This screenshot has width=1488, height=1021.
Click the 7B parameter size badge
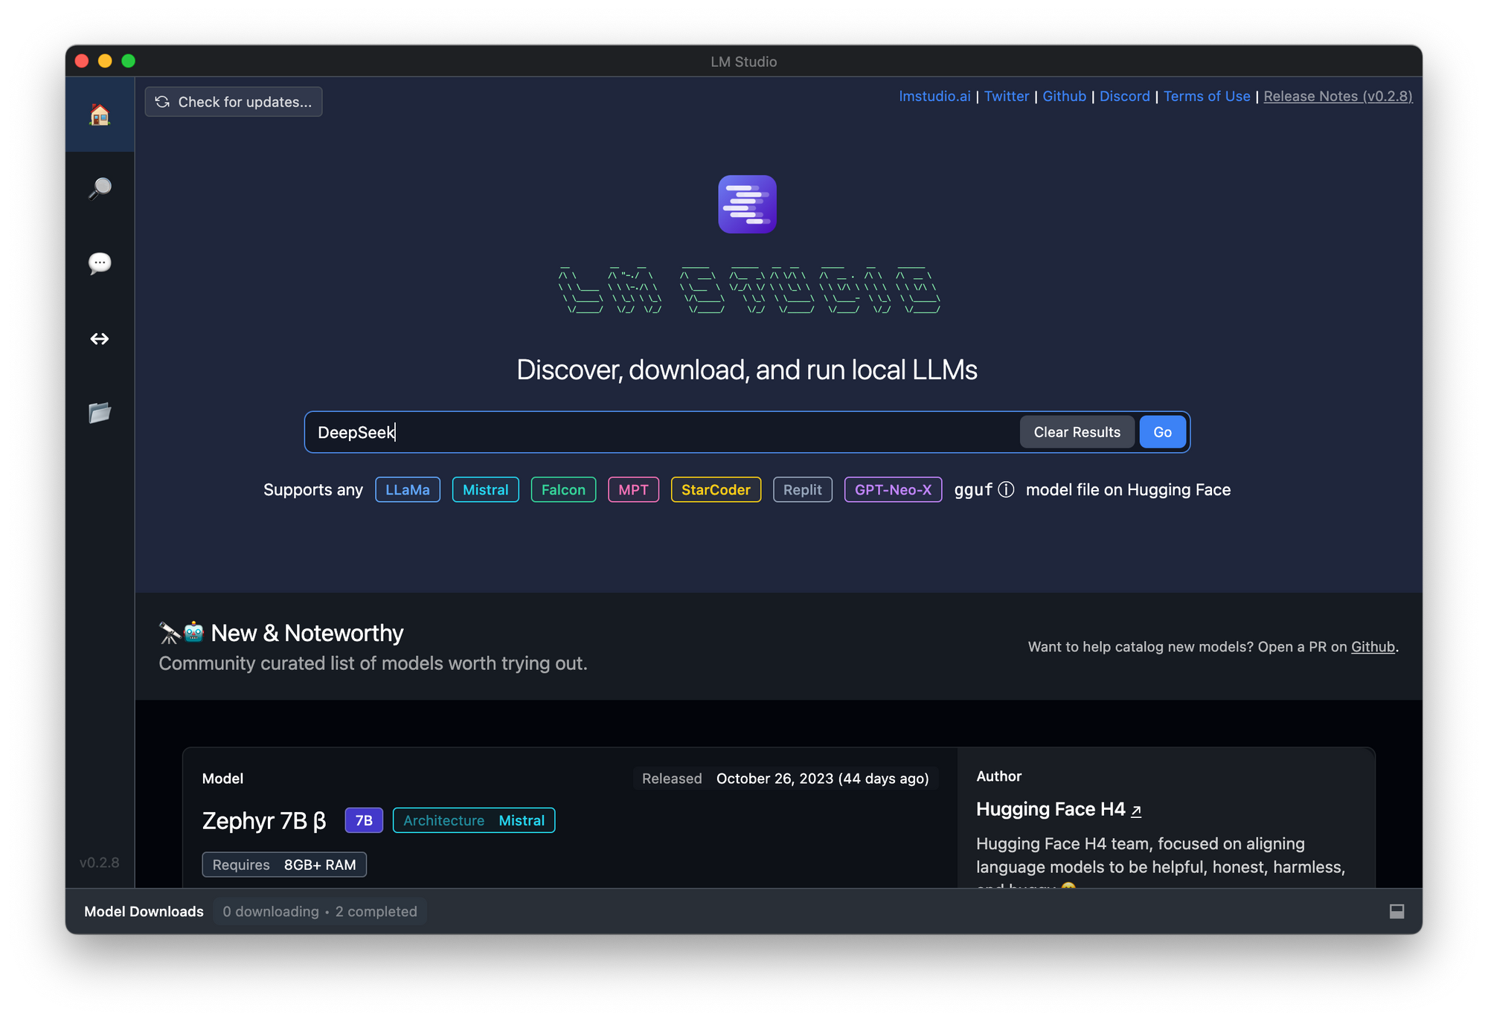coord(364,820)
